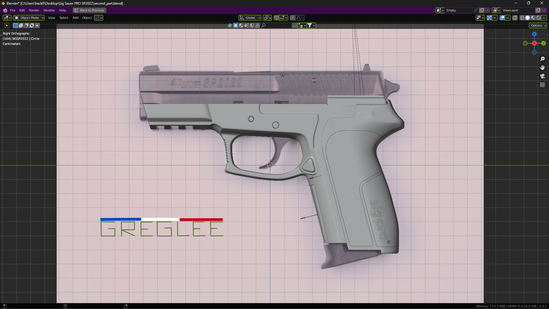The image size is (549, 309).
Task: Open the annotation brush tool icon
Action: (258, 25)
